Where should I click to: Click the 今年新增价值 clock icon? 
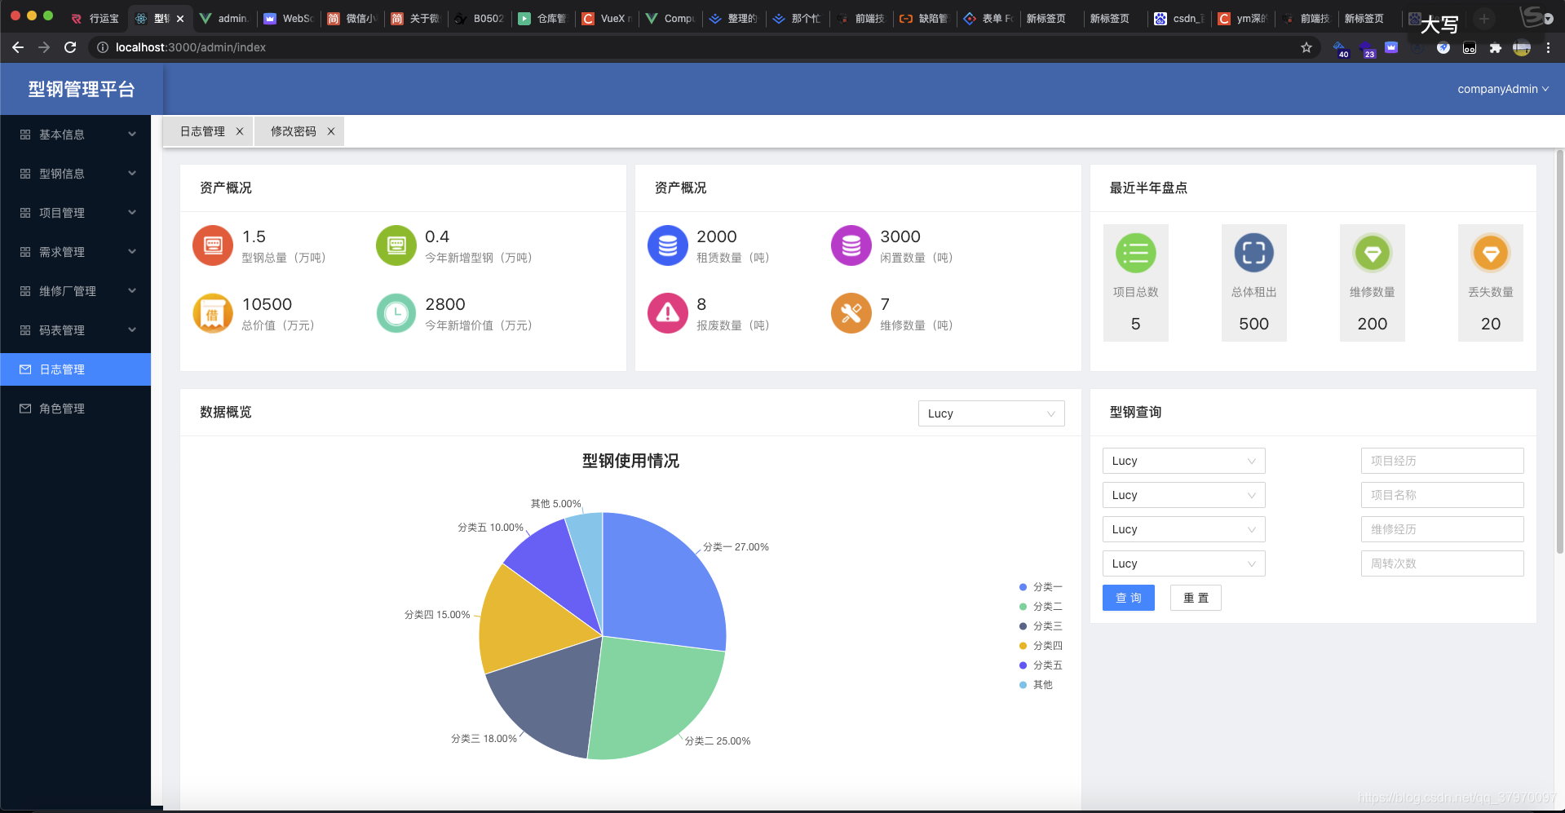tap(396, 313)
